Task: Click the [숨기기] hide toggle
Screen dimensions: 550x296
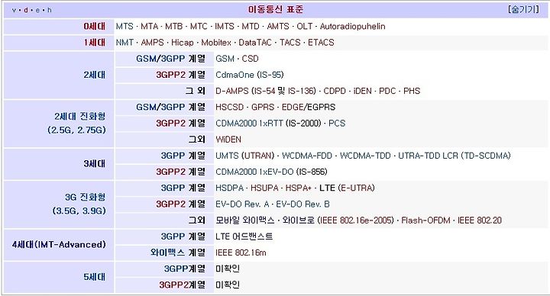Action: point(523,9)
